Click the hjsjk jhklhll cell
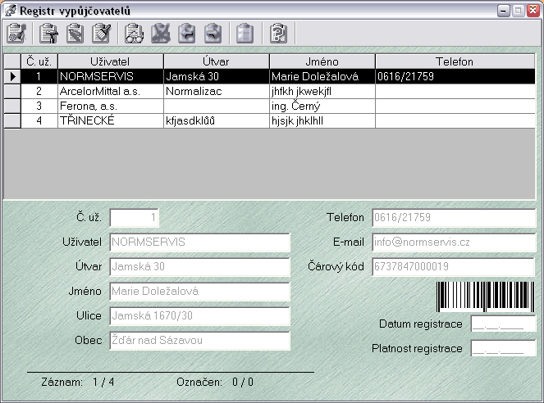The width and height of the screenshot is (544, 403). (x=322, y=121)
